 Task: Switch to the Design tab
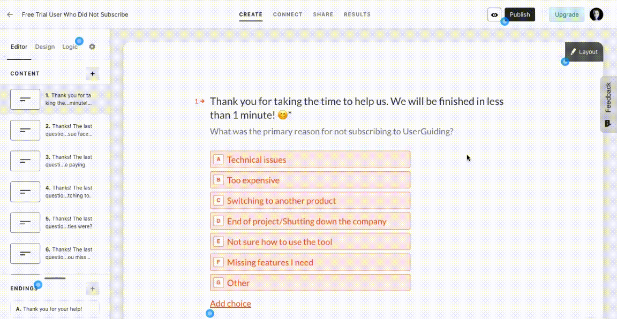coord(45,47)
